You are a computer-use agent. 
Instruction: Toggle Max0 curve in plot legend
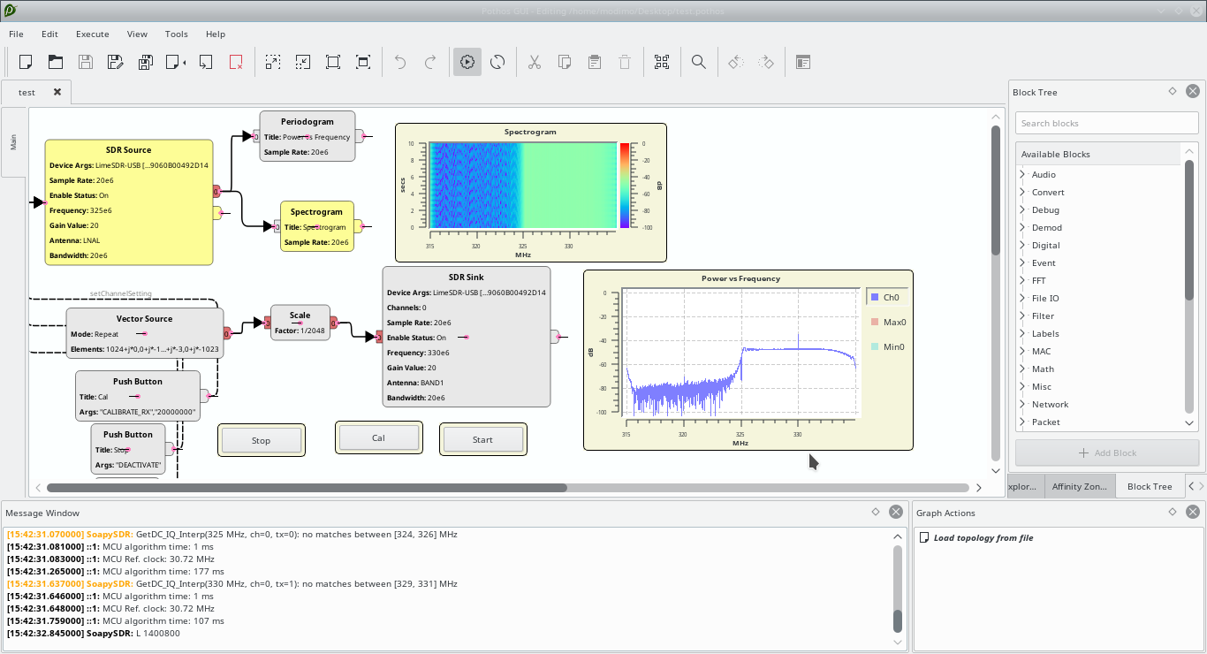pos(887,323)
